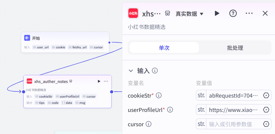
Task: Show info icon beside cookieStr
Action: click(159, 96)
